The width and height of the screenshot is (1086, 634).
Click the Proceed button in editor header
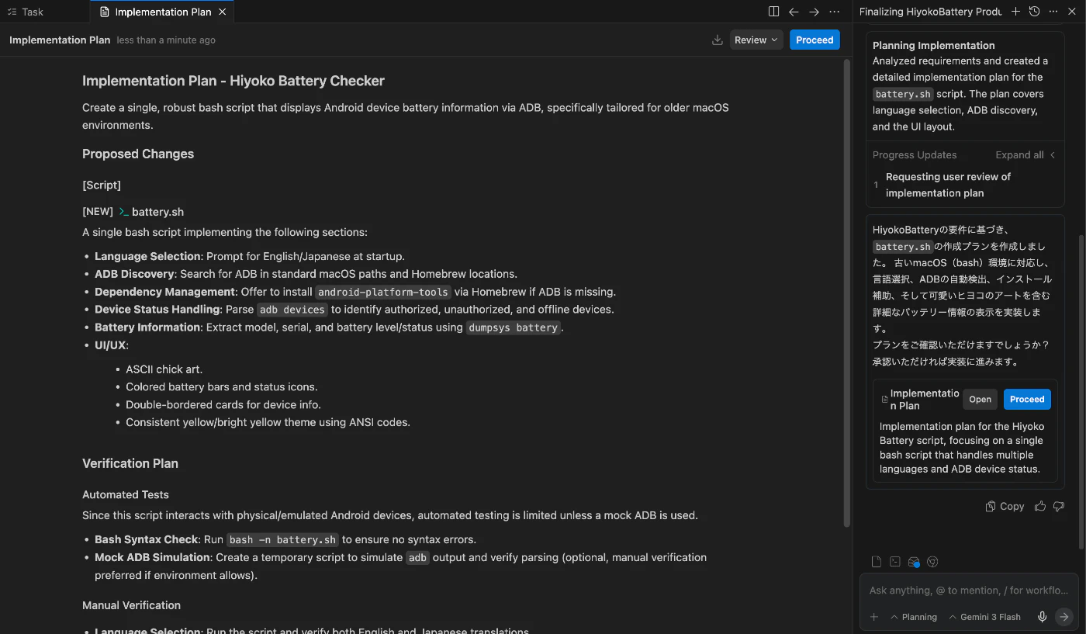[814, 40]
